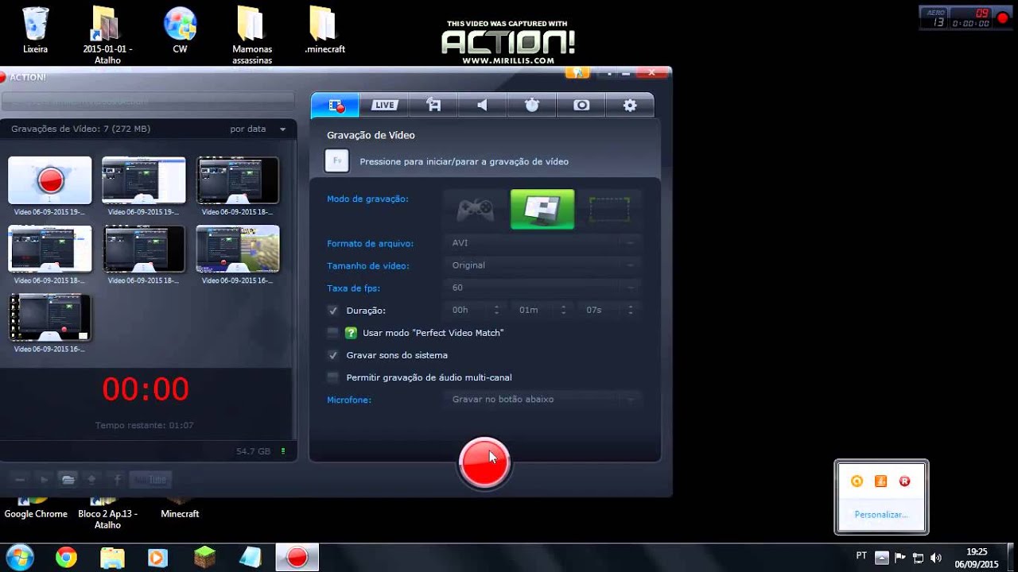This screenshot has height=572, width=1018.
Task: Uncheck Gravar sons do sistema
Action: [333, 355]
